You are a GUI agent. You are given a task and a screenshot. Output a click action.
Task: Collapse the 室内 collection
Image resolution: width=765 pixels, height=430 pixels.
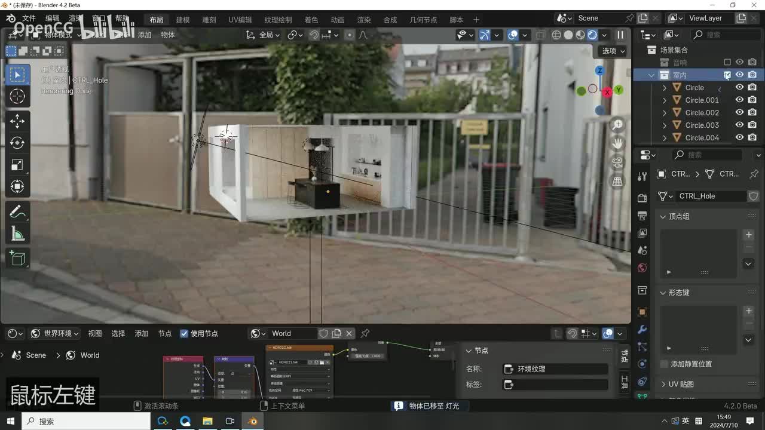[x=652, y=75]
